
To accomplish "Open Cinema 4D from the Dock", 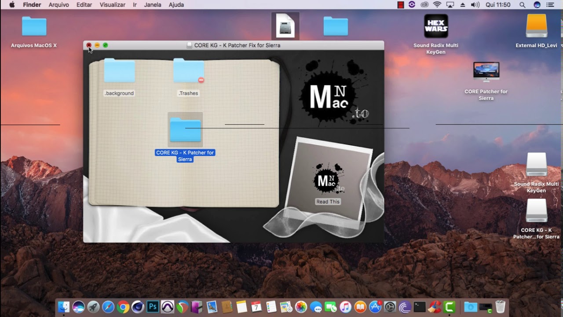I will click(138, 307).
